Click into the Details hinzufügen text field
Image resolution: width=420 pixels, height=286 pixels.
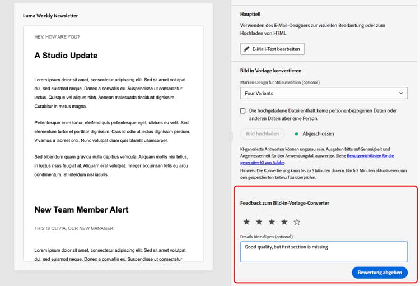coord(324,252)
